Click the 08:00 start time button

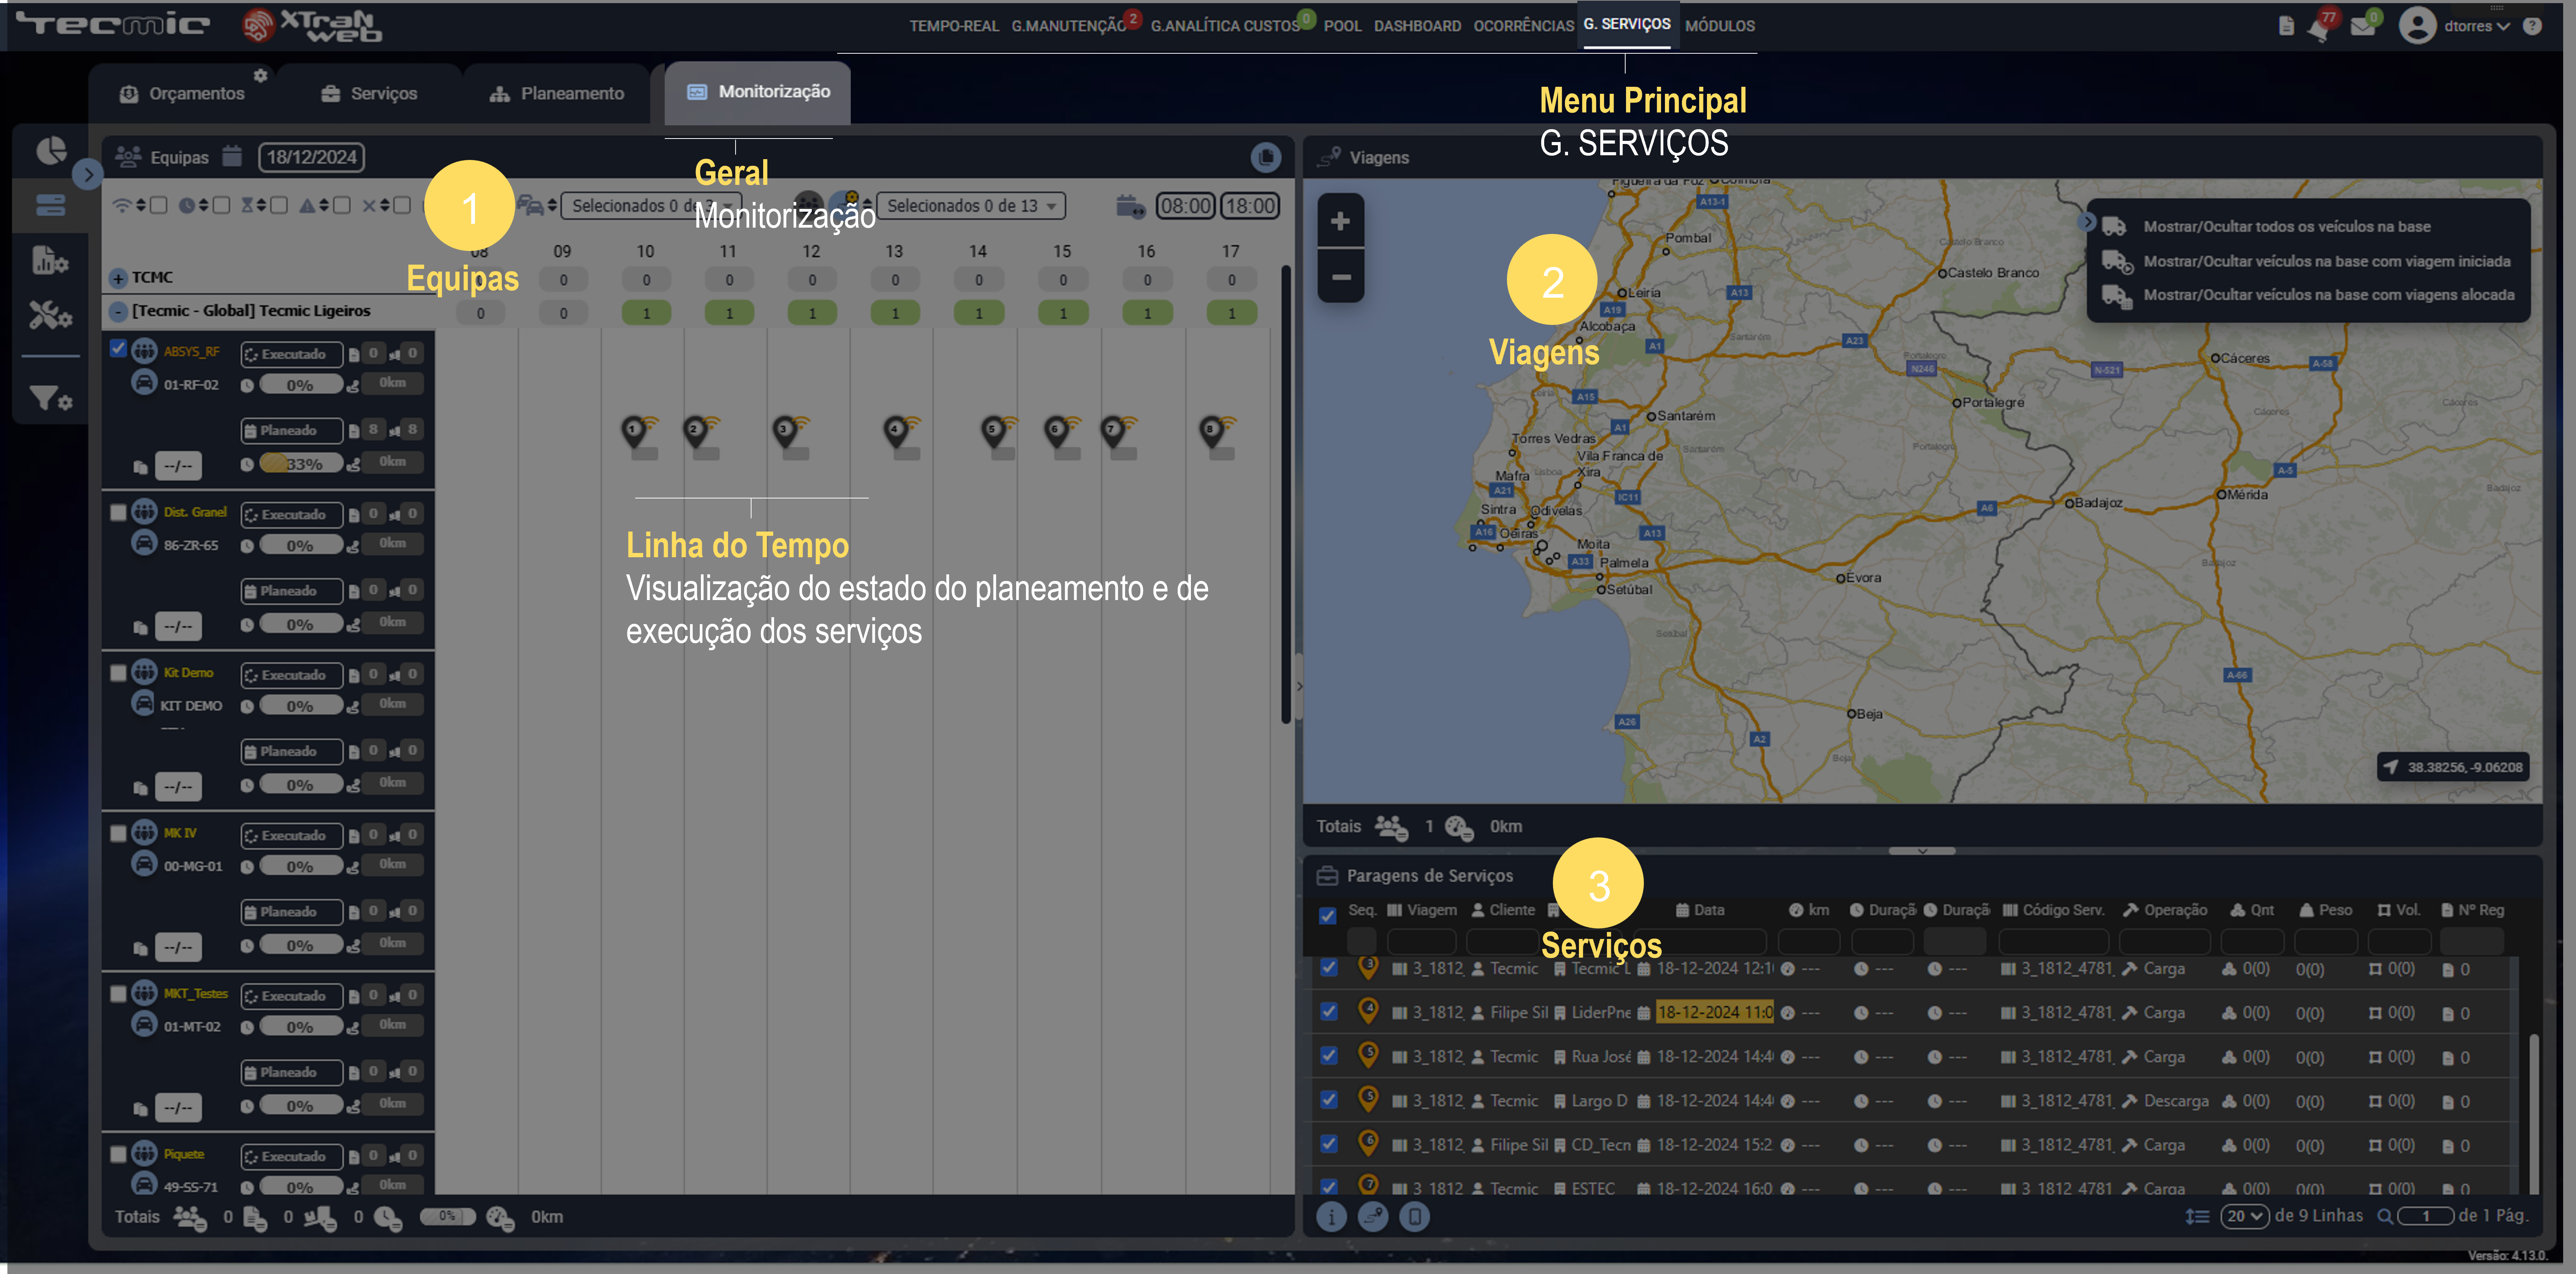click(1185, 206)
